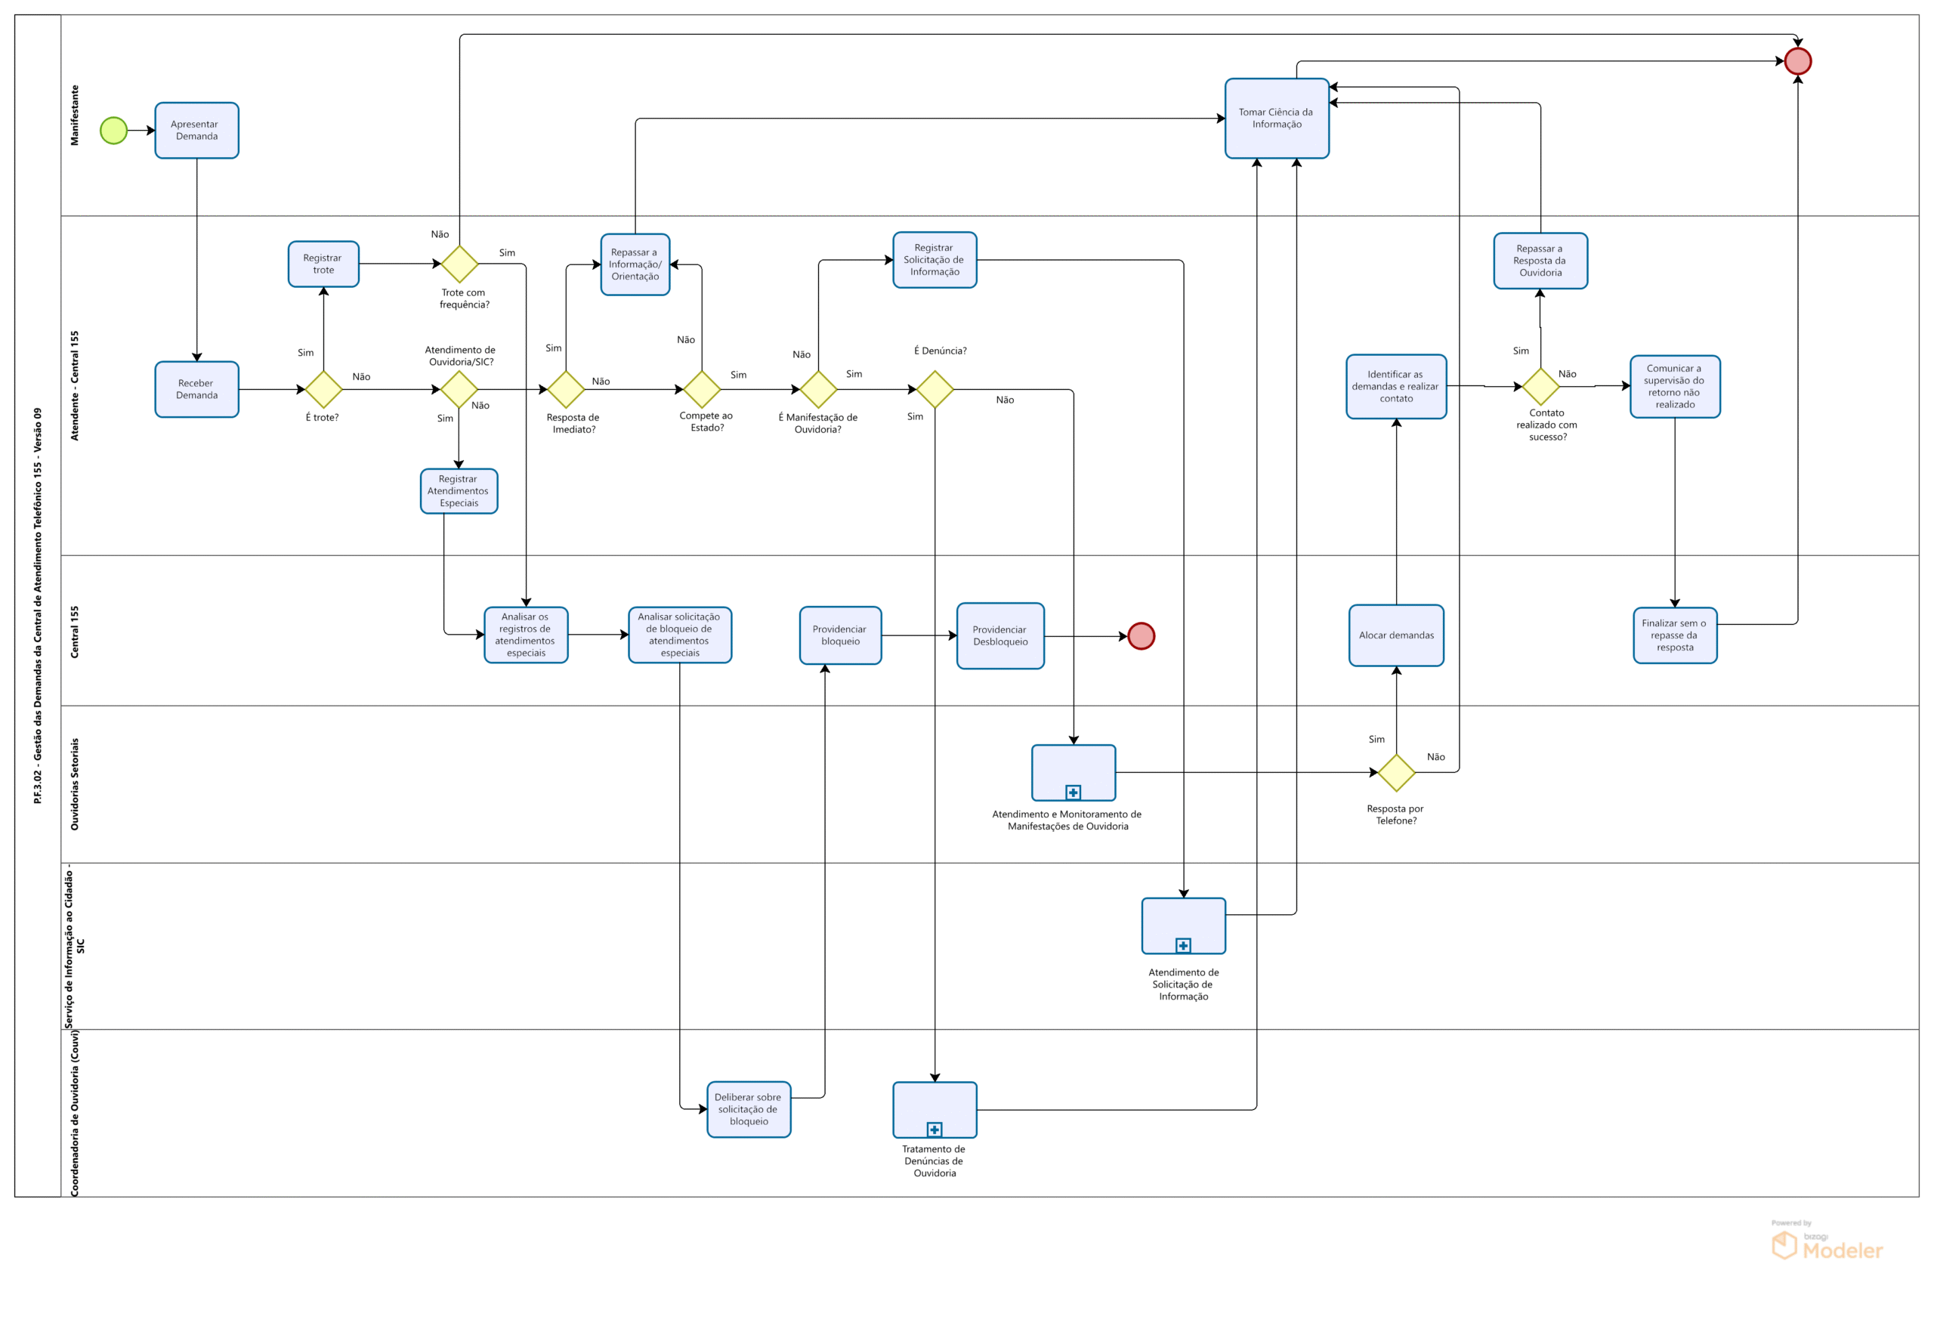The height and width of the screenshot is (1332, 1934).
Task: Select the 'Resposta por Telefone?' gateway diamond
Action: coord(1396,772)
